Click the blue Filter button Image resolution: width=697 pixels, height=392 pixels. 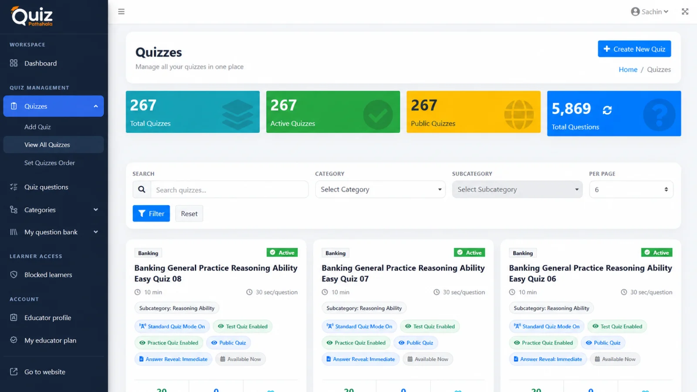[151, 213]
